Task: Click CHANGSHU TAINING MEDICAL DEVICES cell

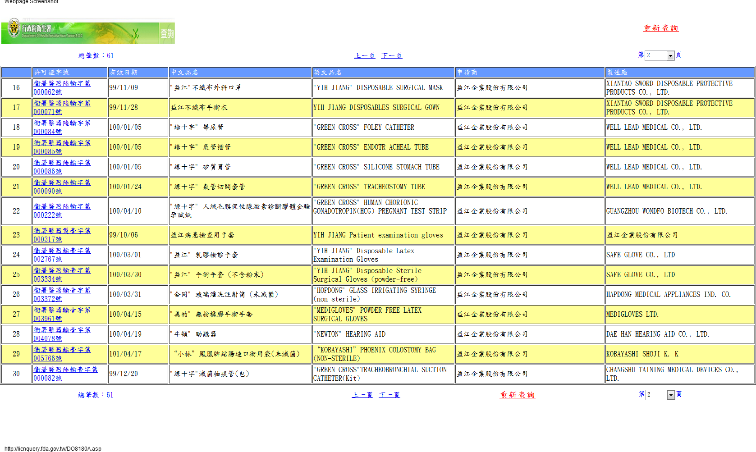Action: [x=680, y=374]
